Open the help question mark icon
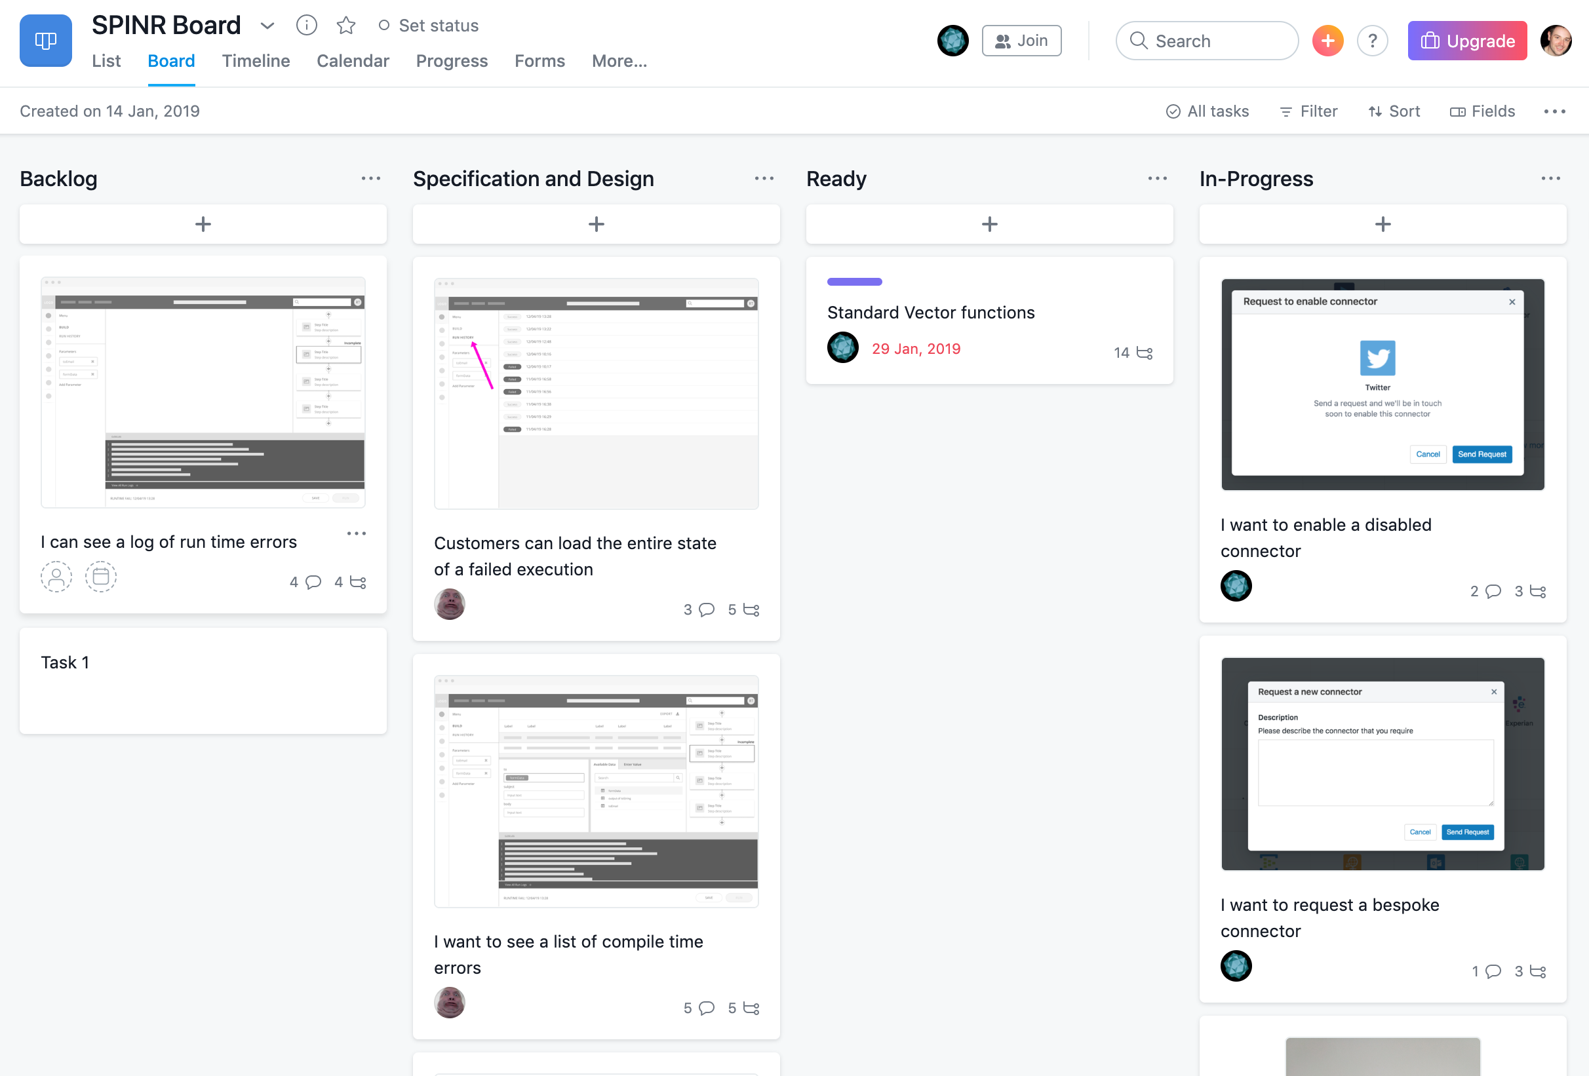Viewport: 1589px width, 1076px height. tap(1373, 41)
